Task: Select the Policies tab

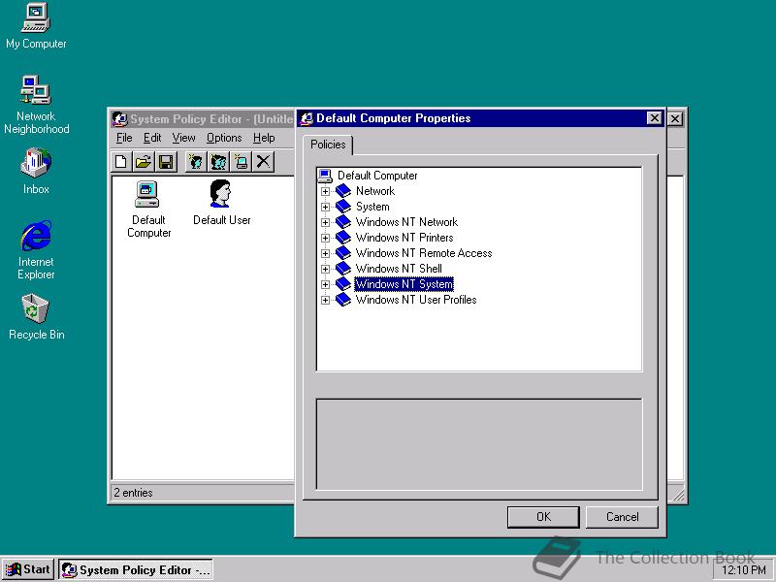Action: tap(328, 145)
